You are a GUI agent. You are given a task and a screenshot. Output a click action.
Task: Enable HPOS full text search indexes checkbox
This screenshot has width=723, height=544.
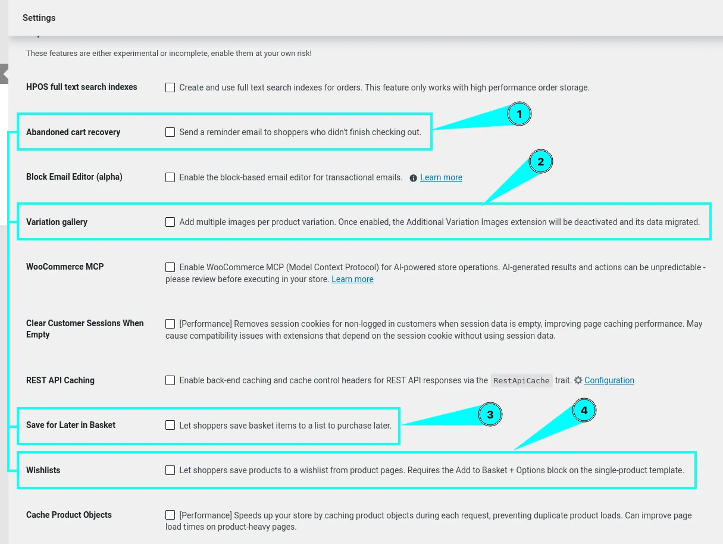point(170,87)
